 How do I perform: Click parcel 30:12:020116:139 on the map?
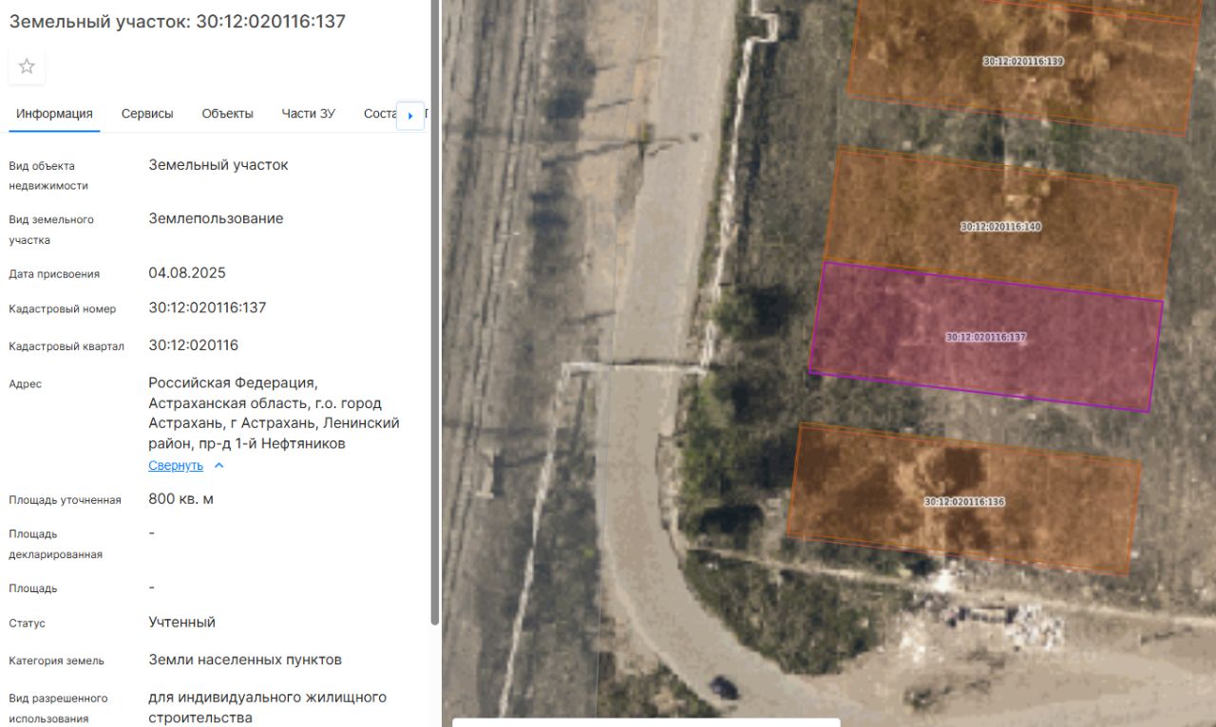point(1023,61)
